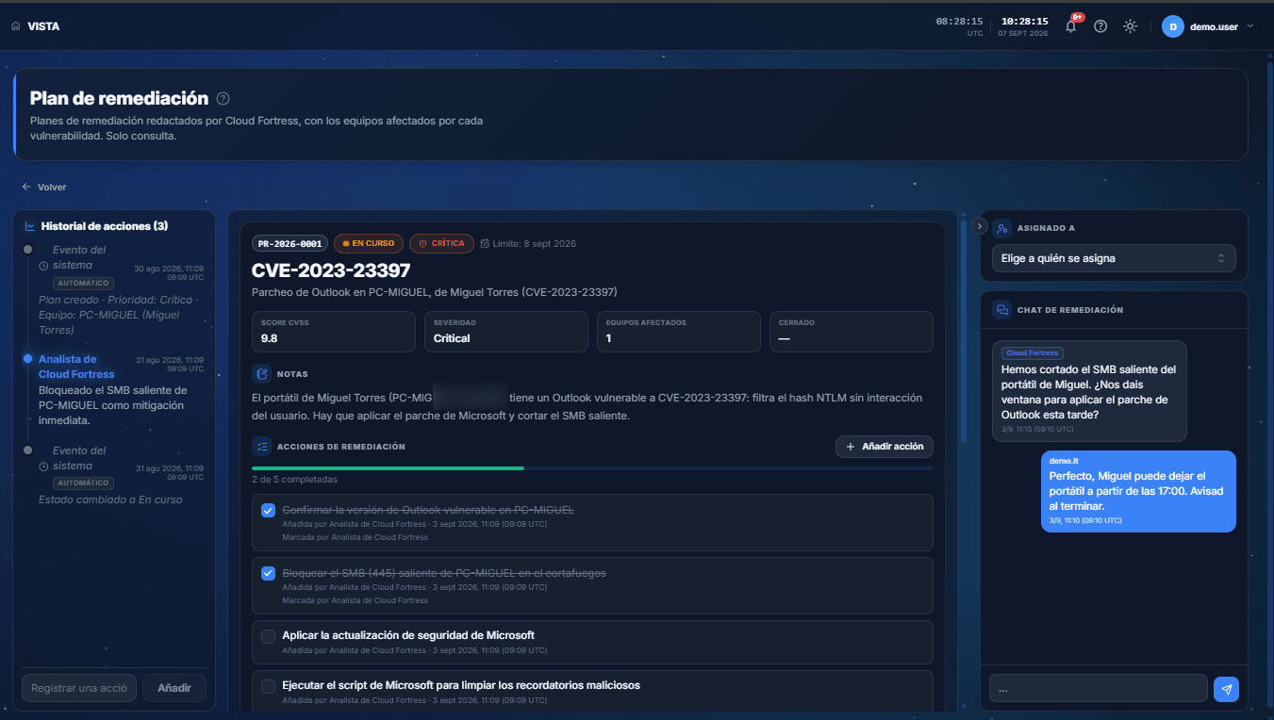This screenshot has width=1274, height=720.
Task: Click the NOTAS edit icon
Action: tap(262, 374)
